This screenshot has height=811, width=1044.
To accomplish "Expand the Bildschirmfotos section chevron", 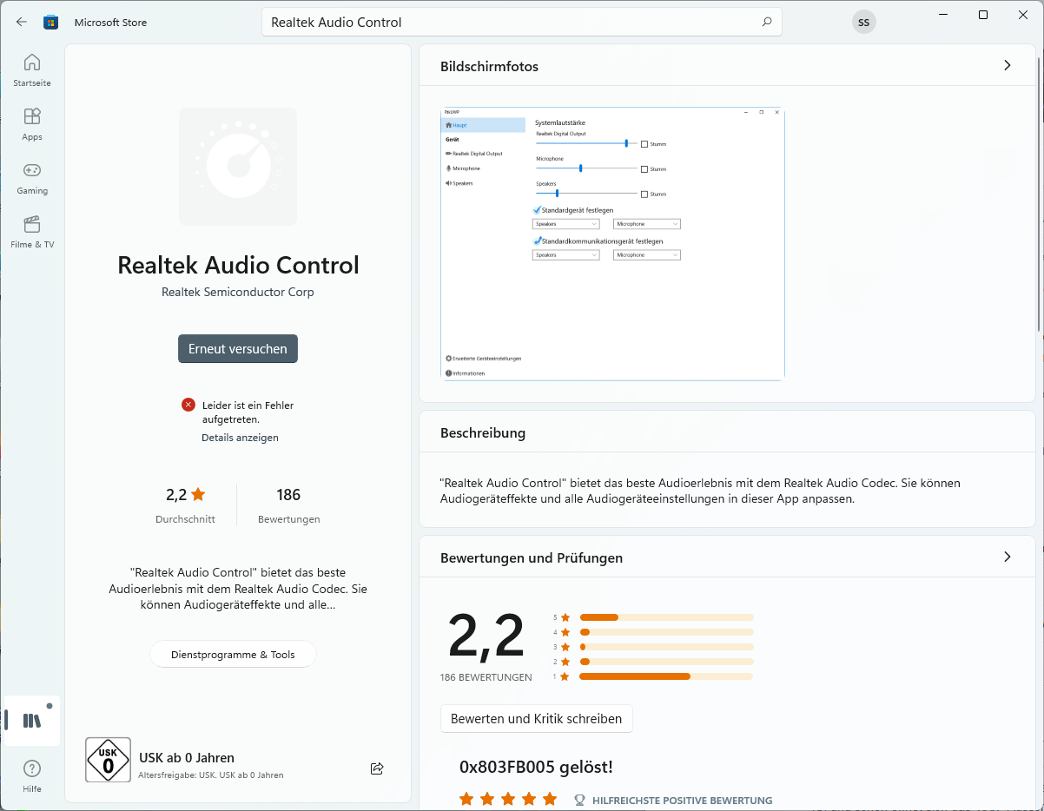I will [x=1008, y=66].
